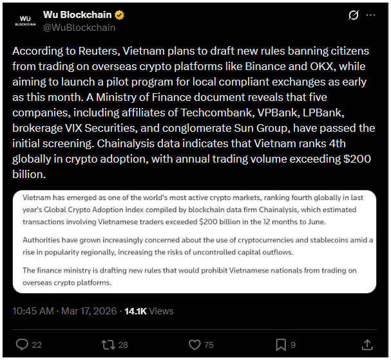Click the like count of 75
The image size is (391, 360).
click(x=209, y=345)
